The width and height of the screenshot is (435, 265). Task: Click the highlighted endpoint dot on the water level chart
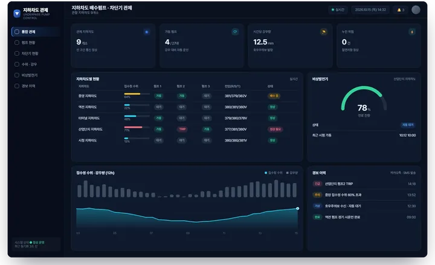[297, 208]
